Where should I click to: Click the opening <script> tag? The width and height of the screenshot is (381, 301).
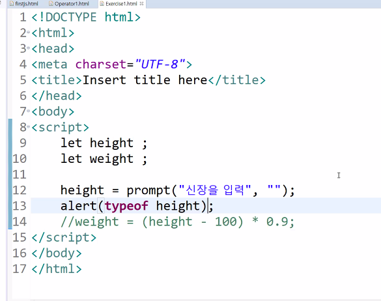tap(61, 128)
